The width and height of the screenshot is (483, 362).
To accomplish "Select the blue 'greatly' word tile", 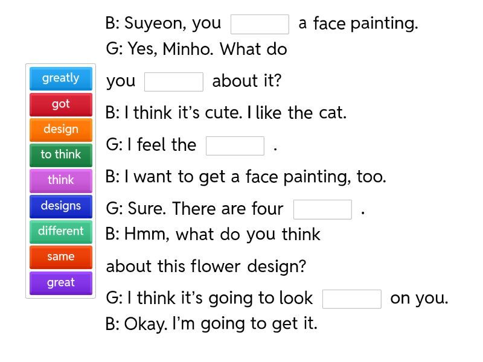I will pos(60,78).
